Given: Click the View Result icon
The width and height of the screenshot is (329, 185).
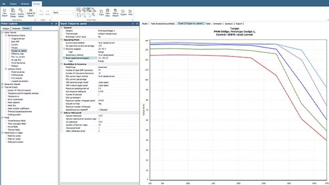Looking at the screenshot, I should pos(5,11).
